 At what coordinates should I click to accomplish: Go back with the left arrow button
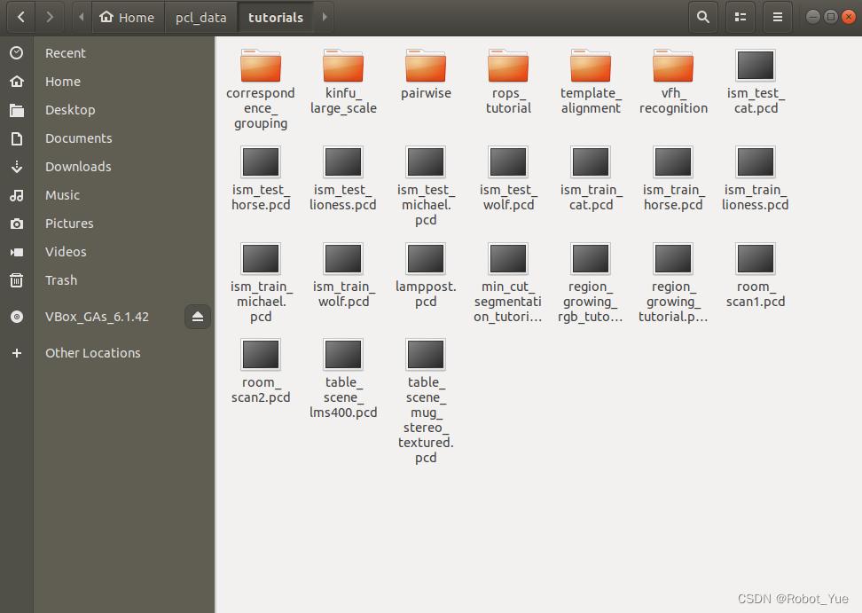tap(21, 17)
